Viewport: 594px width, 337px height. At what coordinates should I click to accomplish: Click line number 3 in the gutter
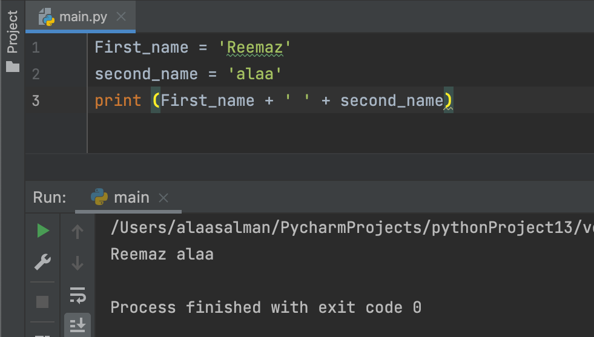point(36,100)
